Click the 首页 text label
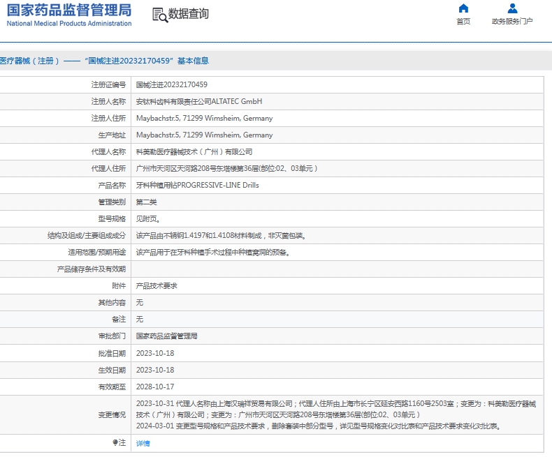This screenshot has width=552, height=457. 463,22
